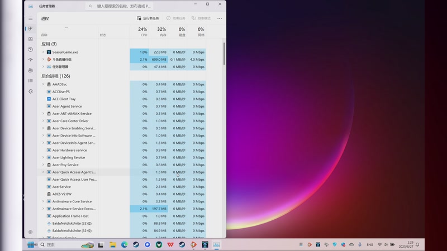Open the App history page in sidebar
Screen dimensions: 447x251
pos(31,50)
